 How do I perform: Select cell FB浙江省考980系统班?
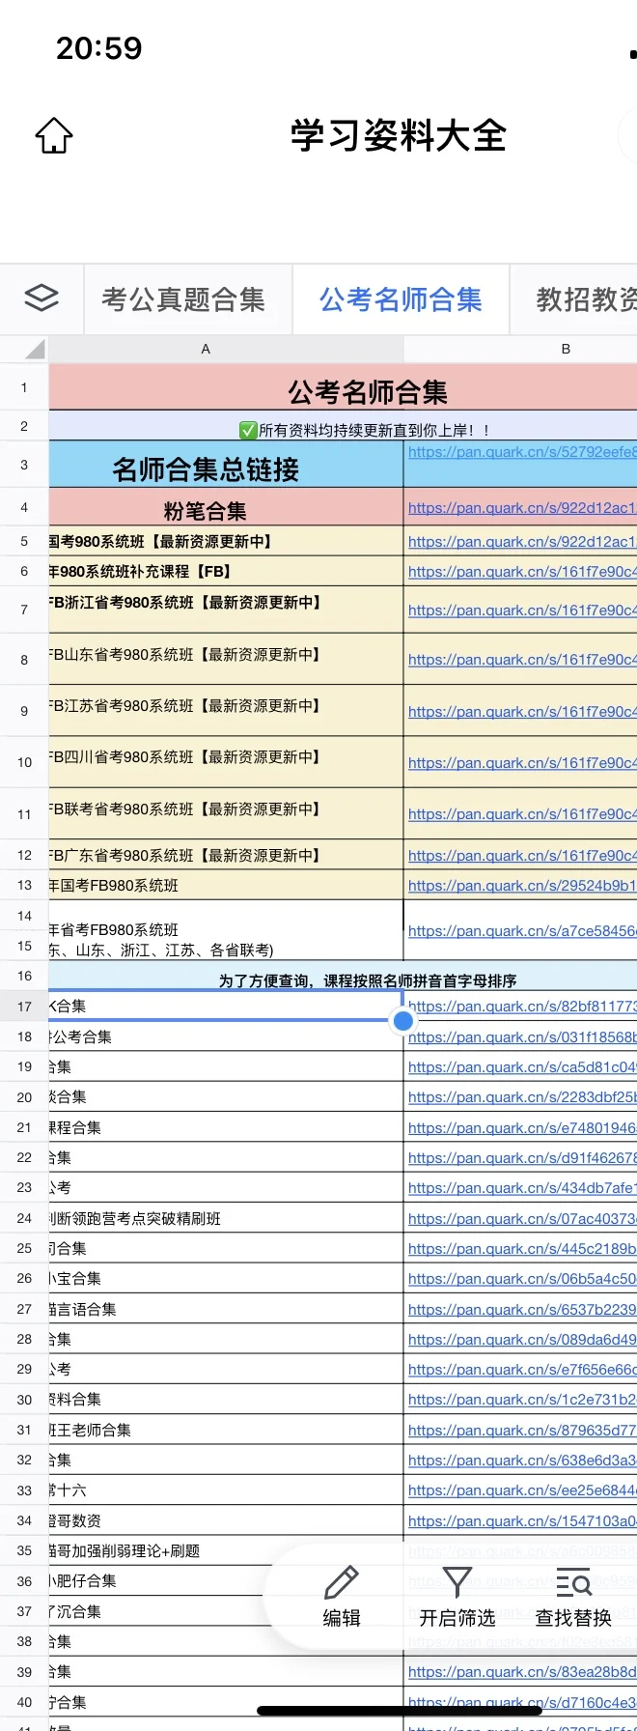pos(226,610)
